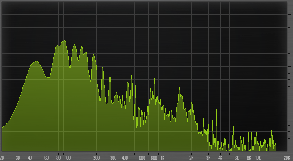Click the 100 Hz frequency axis label
Image resolution: width=293 pixels, height=161 pixels.
point(68,158)
